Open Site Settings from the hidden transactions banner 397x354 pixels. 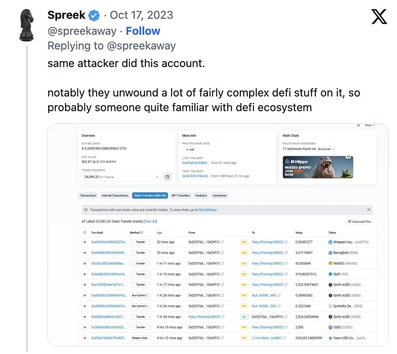tap(208, 209)
